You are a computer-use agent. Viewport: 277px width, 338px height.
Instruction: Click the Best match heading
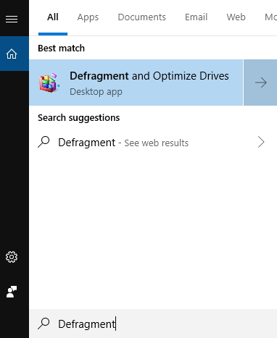61,48
